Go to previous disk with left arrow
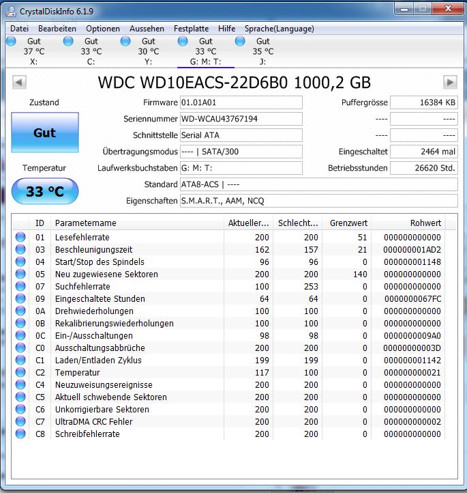The width and height of the screenshot is (467, 493). [19, 83]
